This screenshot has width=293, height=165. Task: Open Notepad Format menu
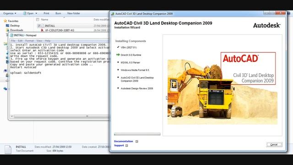(29, 41)
